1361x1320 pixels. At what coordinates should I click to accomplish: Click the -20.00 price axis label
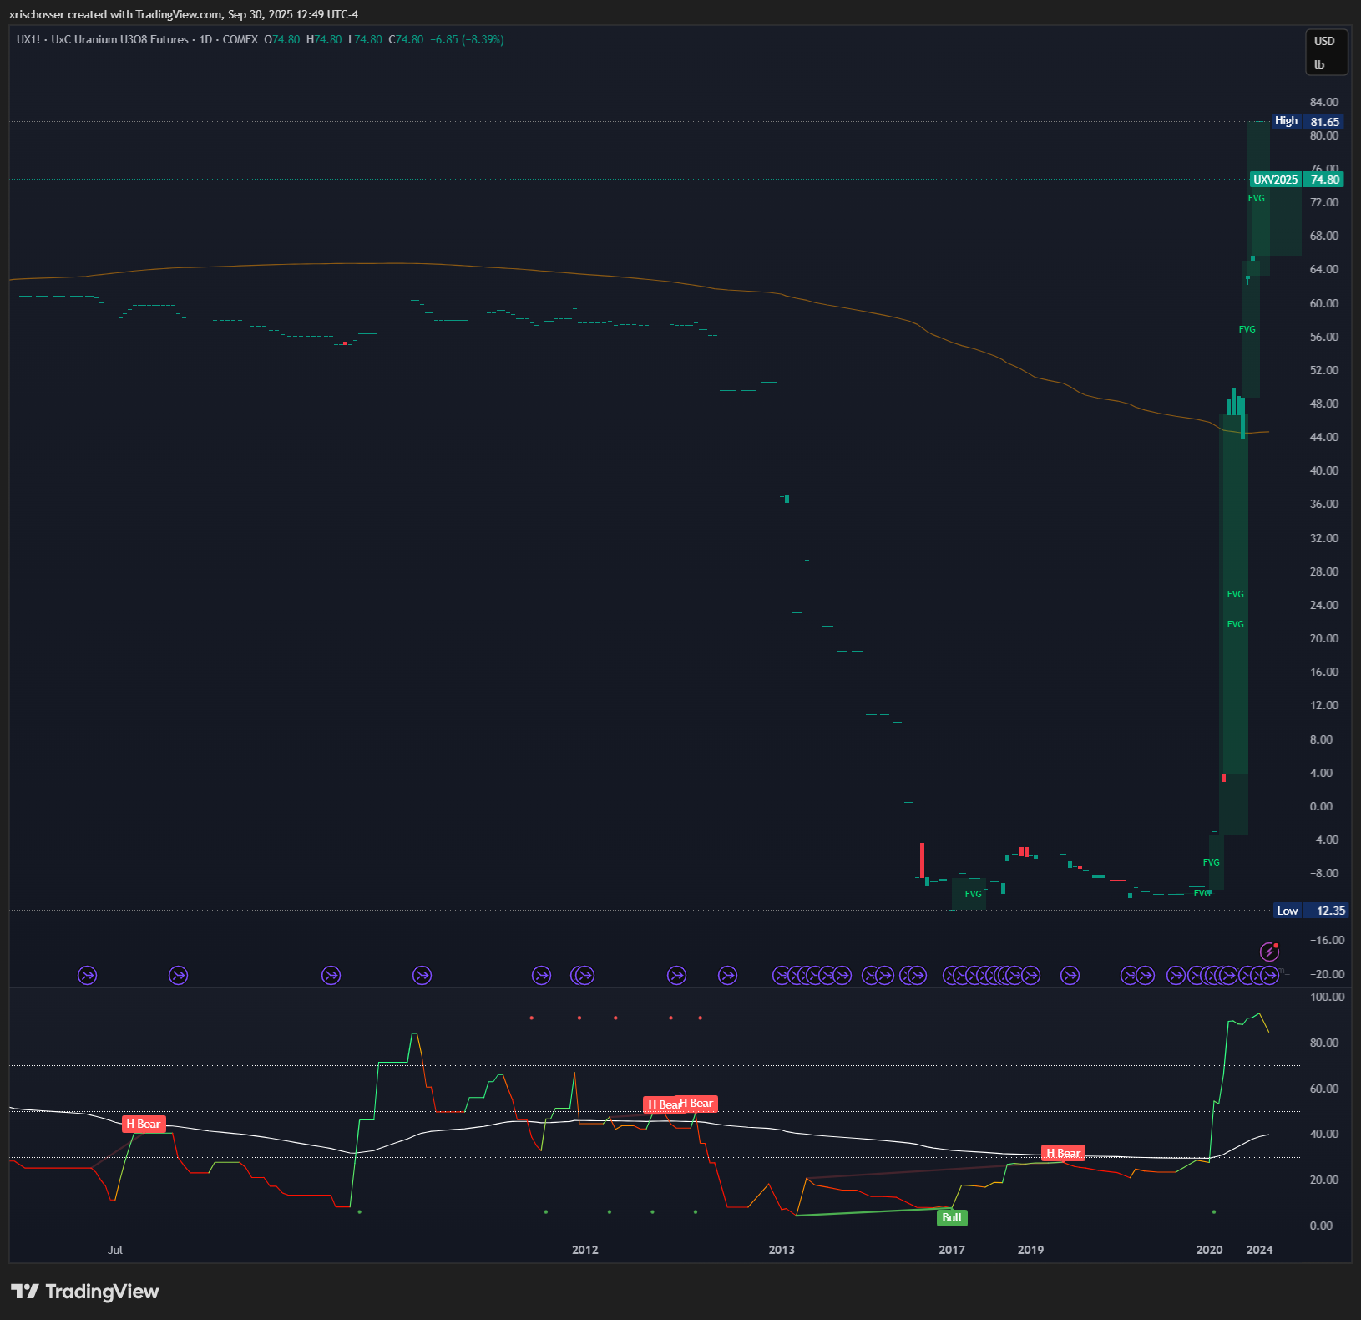coord(1327,974)
